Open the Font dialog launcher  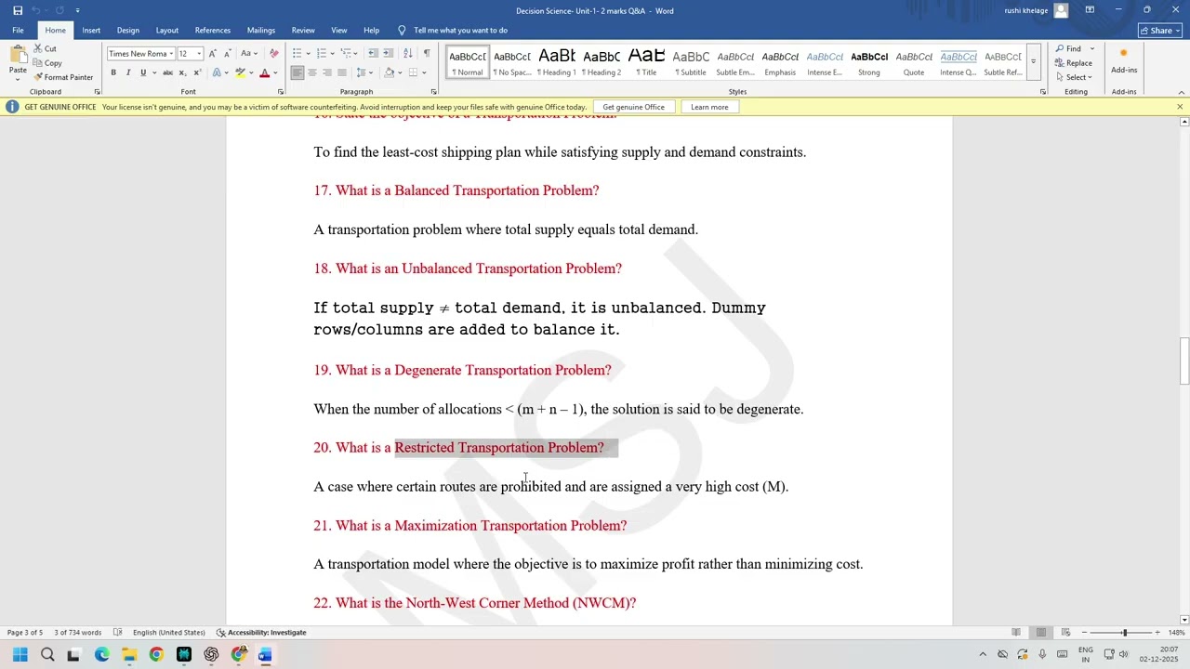click(280, 92)
